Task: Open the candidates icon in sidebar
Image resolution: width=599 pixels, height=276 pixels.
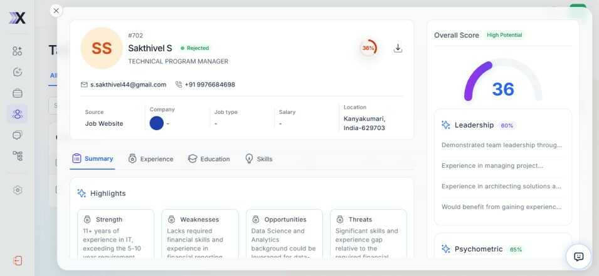Action: pyautogui.click(x=18, y=114)
